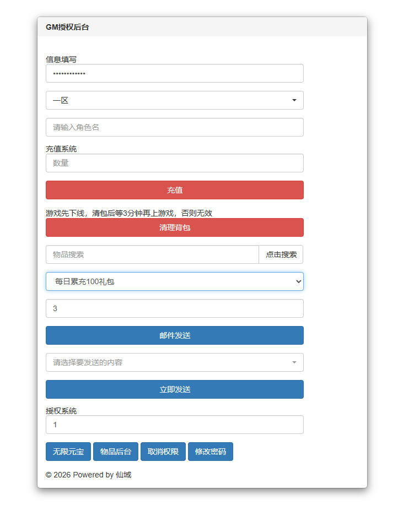Screen dimensions: 398x527
Task: Click the caret arrow on the 一区 selector
Action: coord(294,100)
